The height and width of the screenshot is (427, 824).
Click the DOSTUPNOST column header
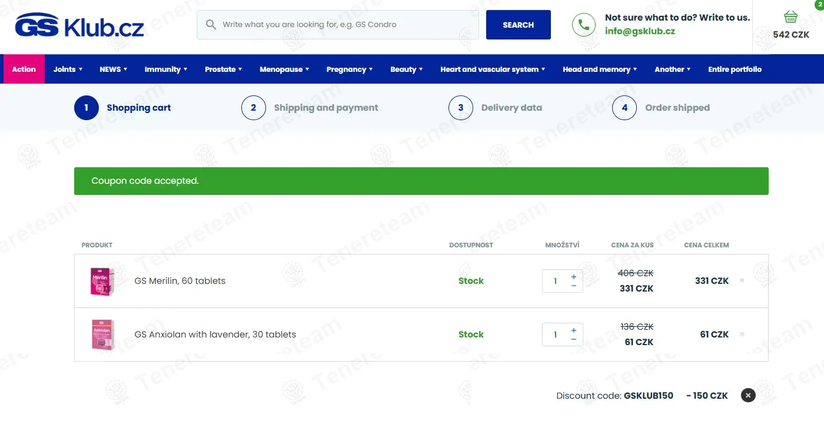pyautogui.click(x=471, y=245)
